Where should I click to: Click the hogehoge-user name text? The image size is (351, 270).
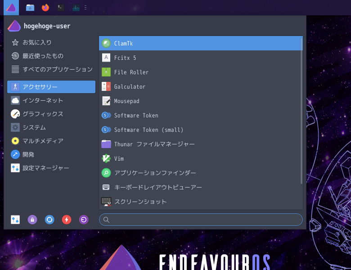(x=47, y=26)
